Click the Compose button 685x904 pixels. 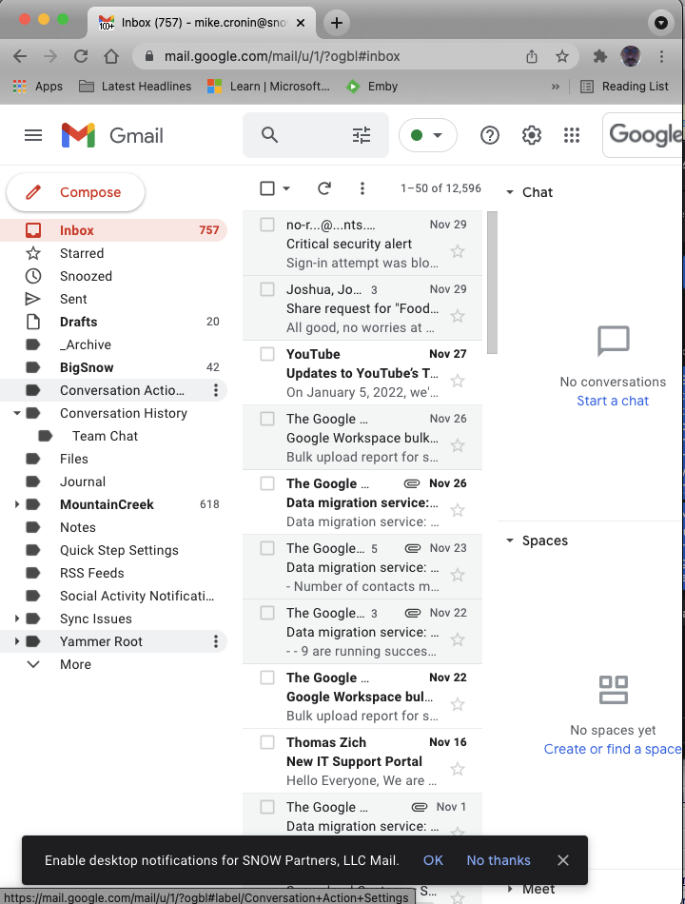76,192
